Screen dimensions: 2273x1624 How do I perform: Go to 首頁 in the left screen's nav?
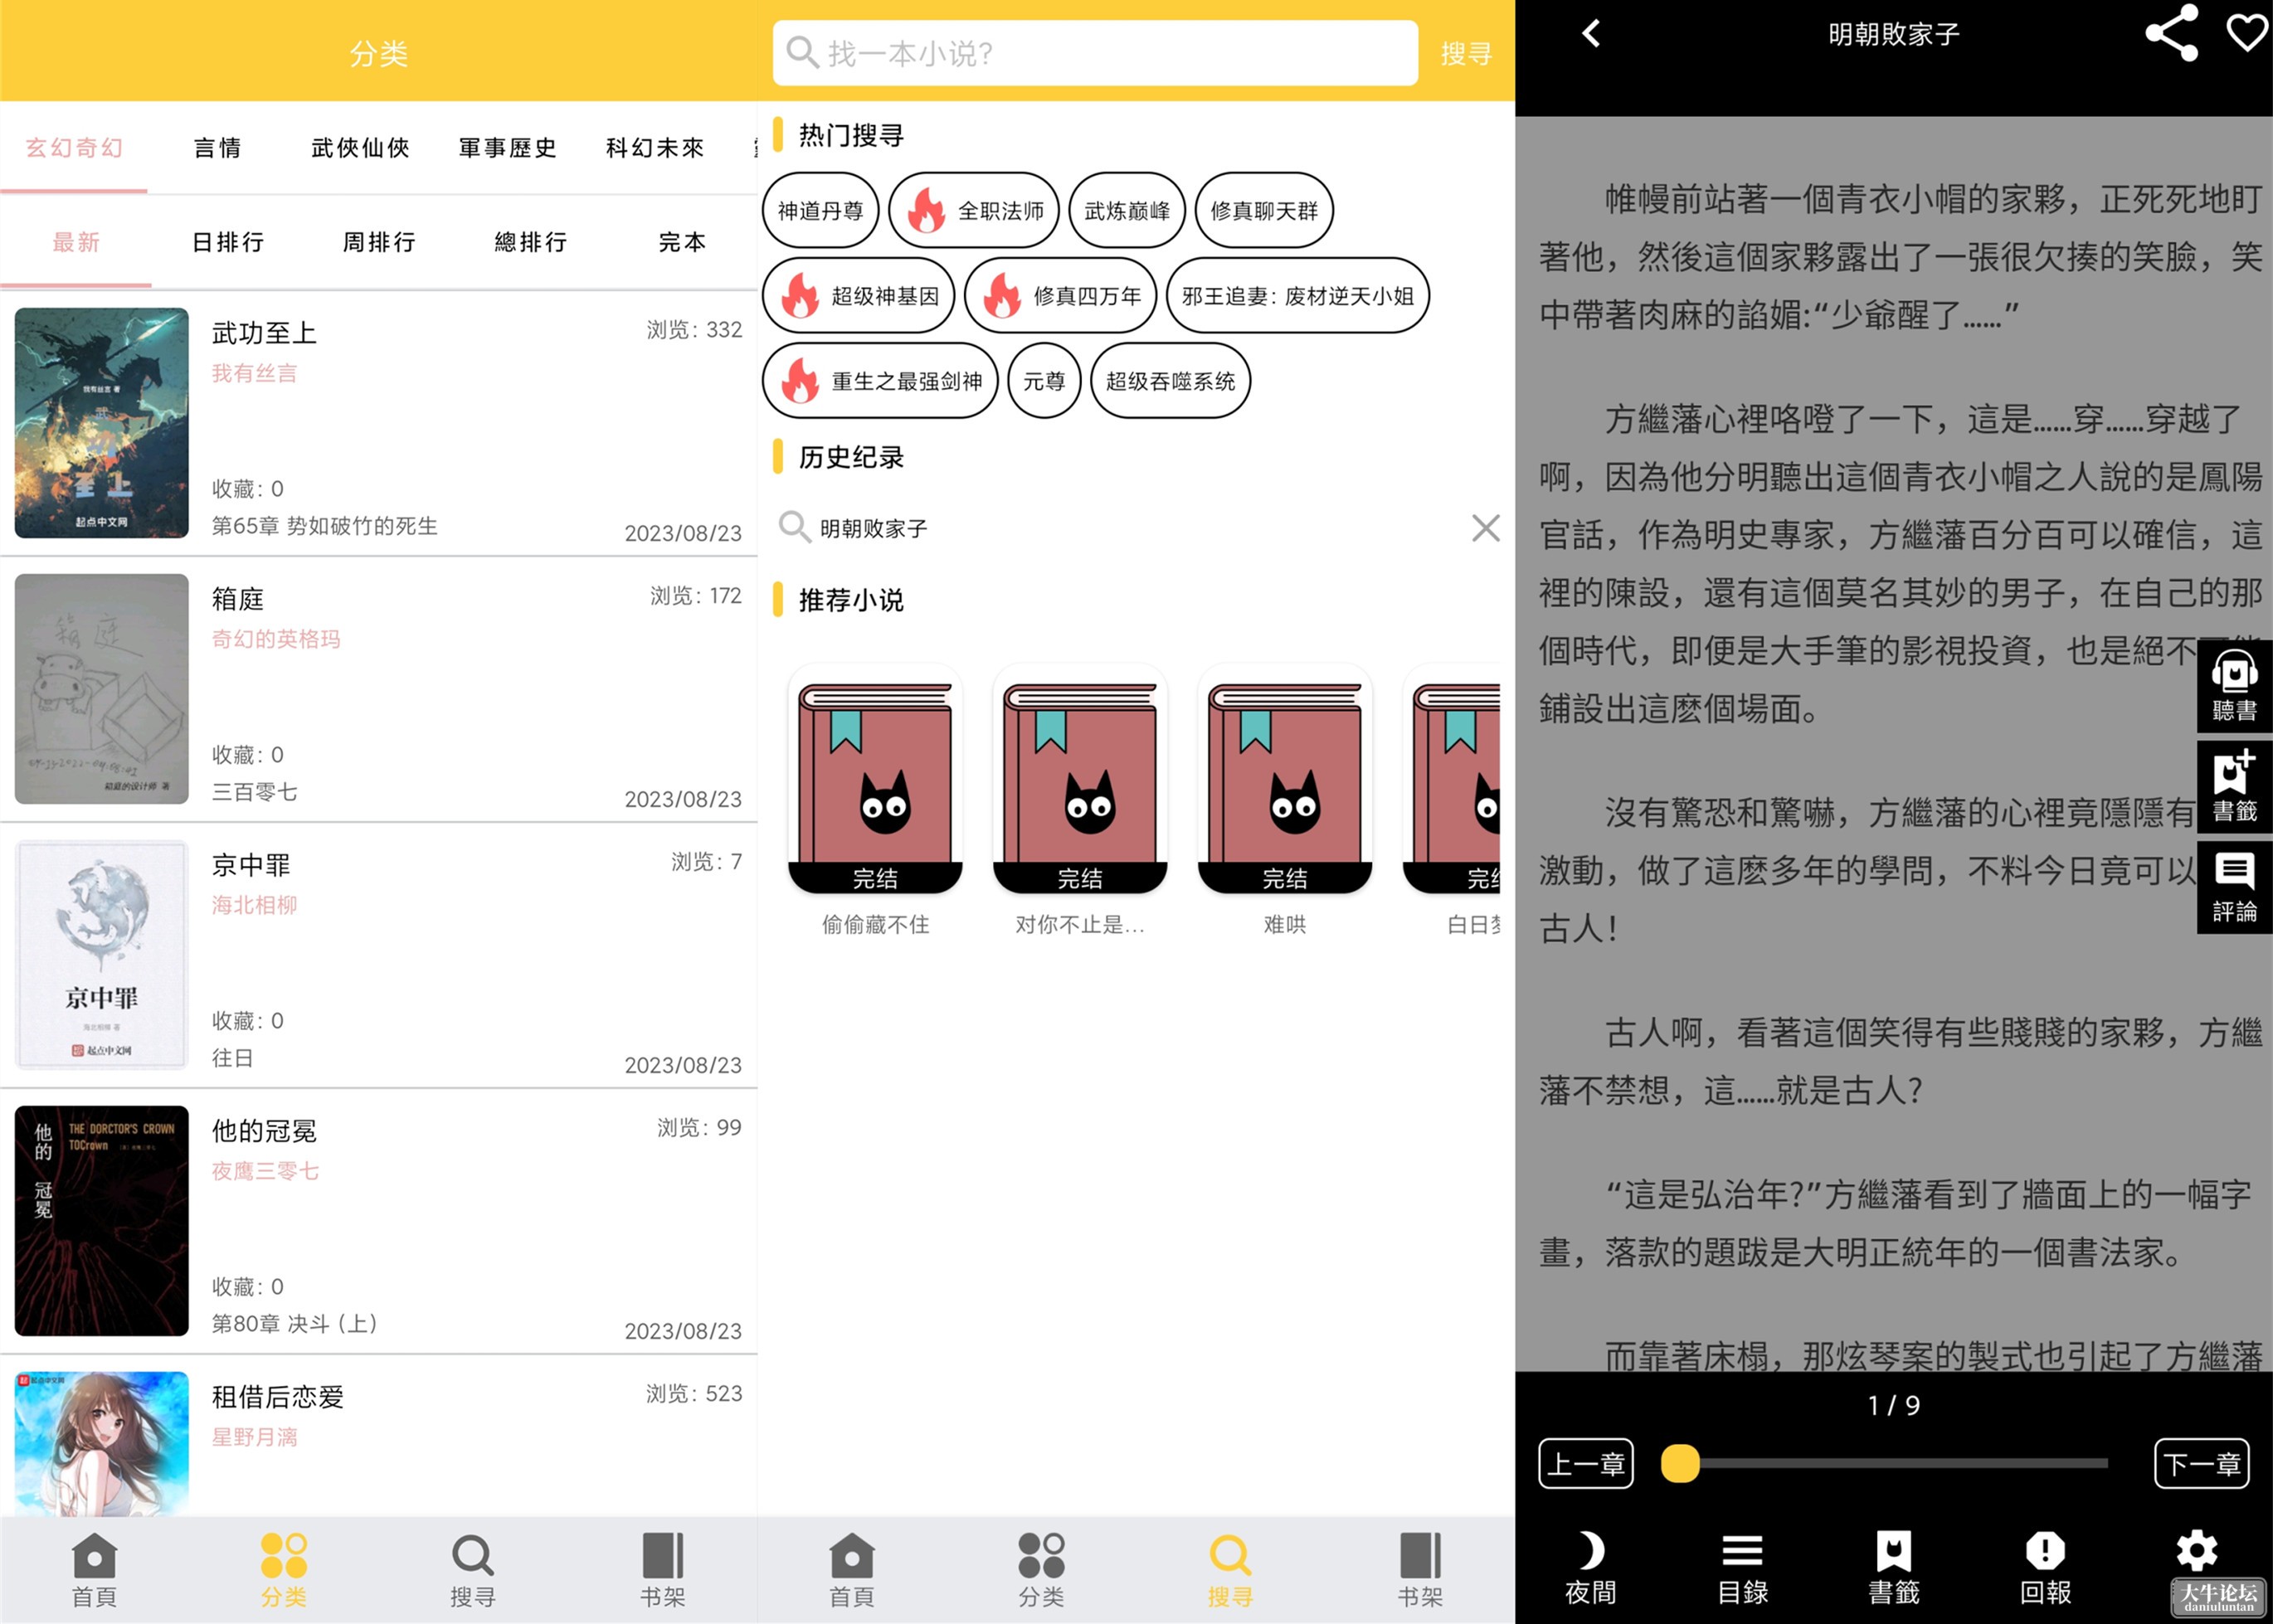point(94,1570)
